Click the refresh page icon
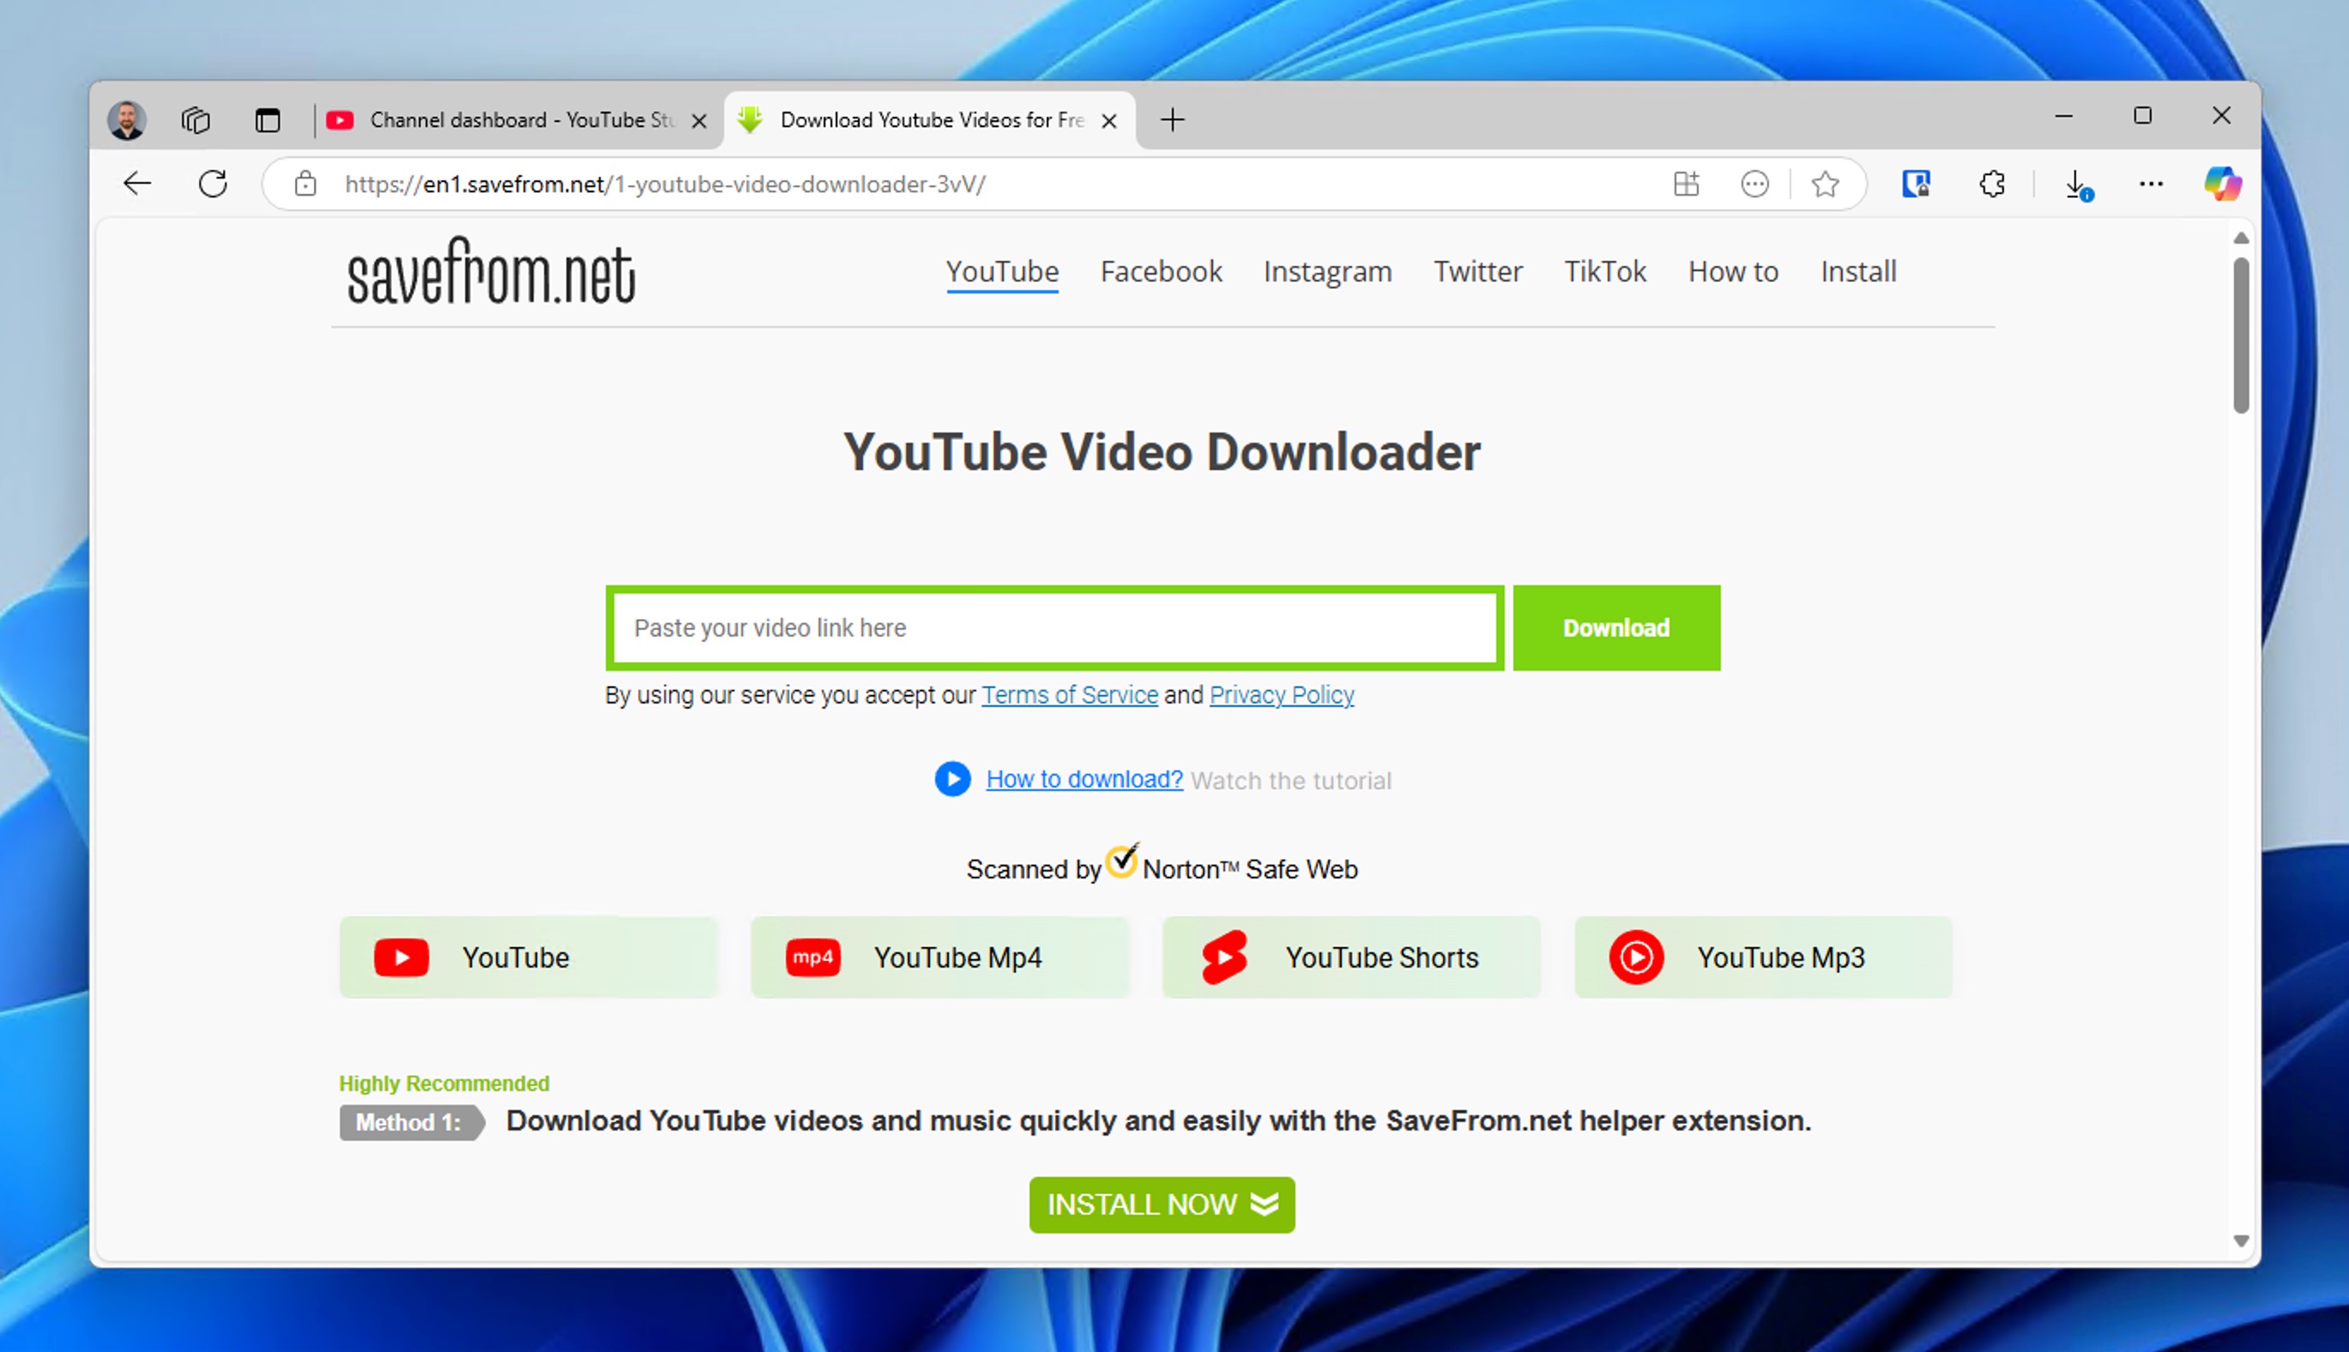Viewport: 2349px width, 1352px height. 213,184
